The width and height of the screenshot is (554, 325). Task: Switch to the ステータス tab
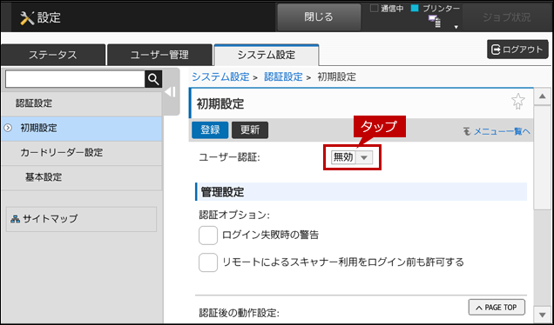(x=53, y=55)
